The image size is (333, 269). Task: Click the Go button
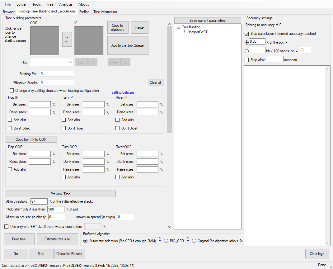[x=16, y=253]
